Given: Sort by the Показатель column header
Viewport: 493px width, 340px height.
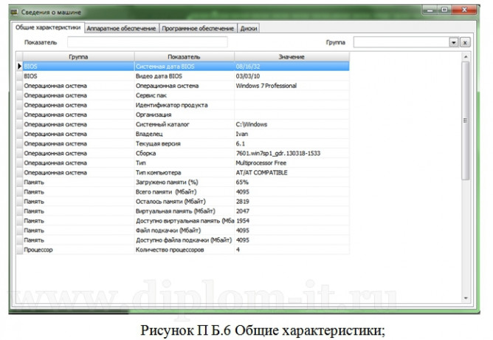Looking at the screenshot, I should click(184, 57).
